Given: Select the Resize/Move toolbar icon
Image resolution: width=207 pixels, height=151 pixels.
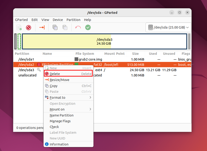Looking at the screenshot, I should (x=42, y=27).
